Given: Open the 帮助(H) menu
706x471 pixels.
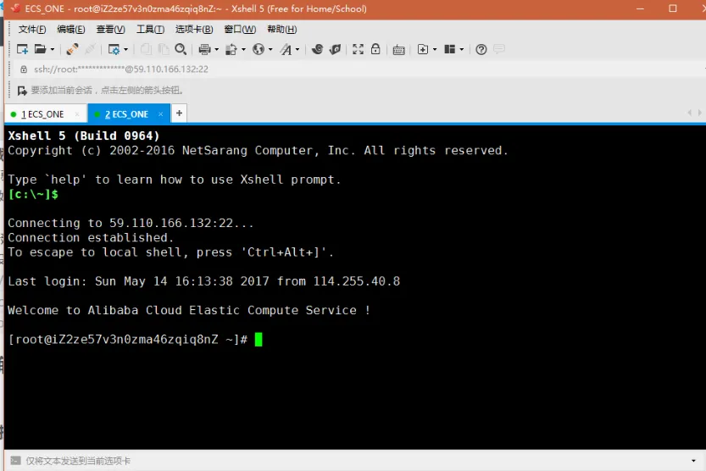Looking at the screenshot, I should tap(282, 30).
